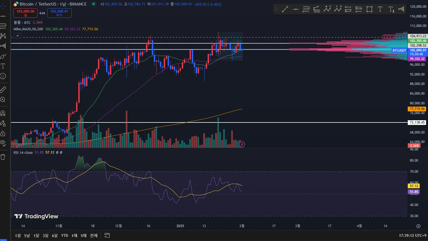Click the purple lightning bolt icon on the chart

[242, 144]
